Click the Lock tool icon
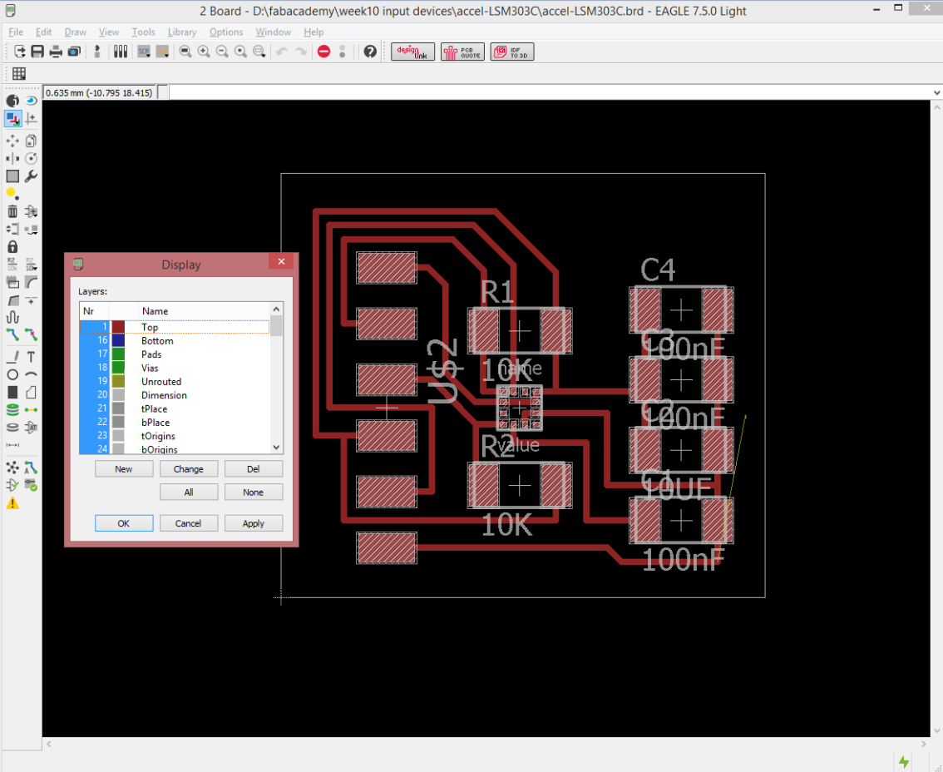Screen dimensions: 943x772 [12, 247]
